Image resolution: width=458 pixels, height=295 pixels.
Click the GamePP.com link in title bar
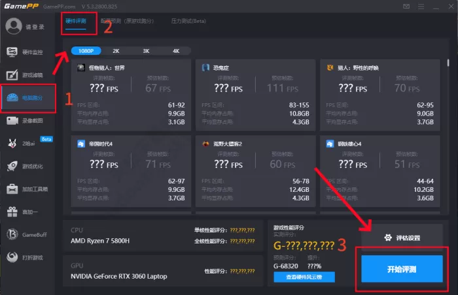click(60, 7)
